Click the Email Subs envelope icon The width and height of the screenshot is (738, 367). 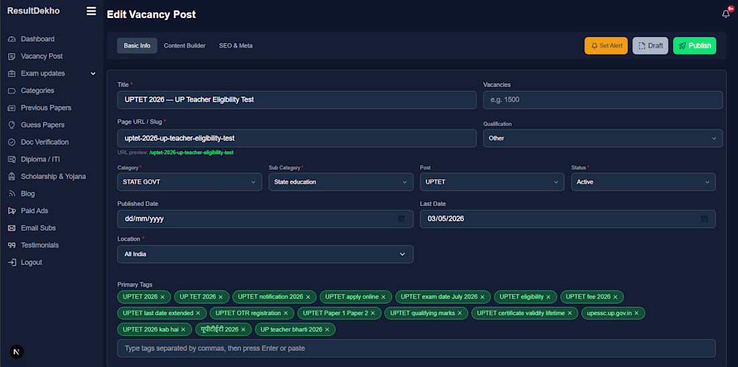pos(12,228)
